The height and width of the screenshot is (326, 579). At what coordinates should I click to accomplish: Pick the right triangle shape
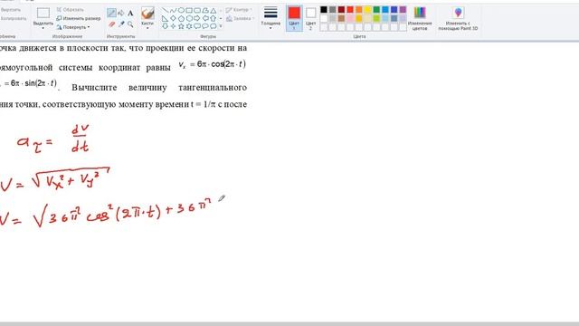[165, 18]
